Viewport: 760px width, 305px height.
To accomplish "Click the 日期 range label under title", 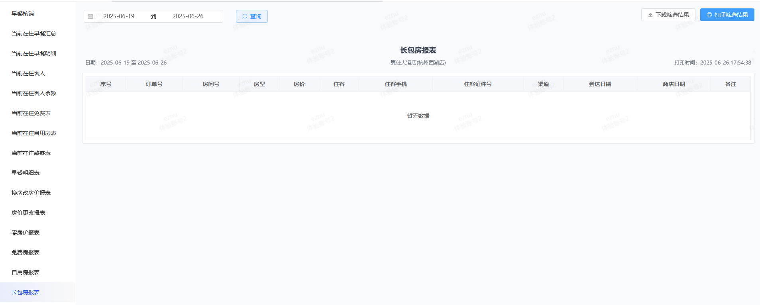I will pyautogui.click(x=126, y=63).
